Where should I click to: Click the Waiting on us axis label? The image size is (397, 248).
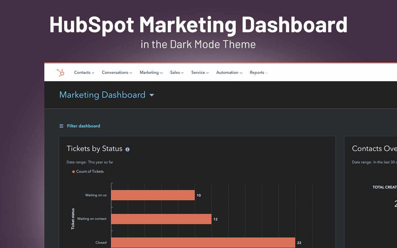96,195
